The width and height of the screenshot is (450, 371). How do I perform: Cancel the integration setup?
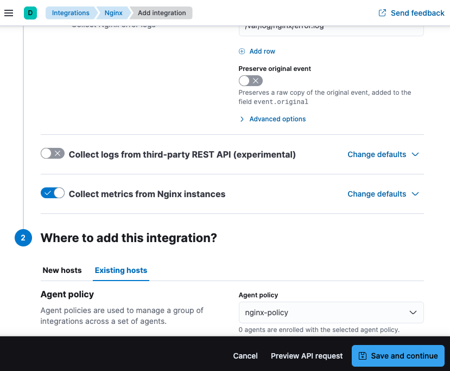pos(245,356)
